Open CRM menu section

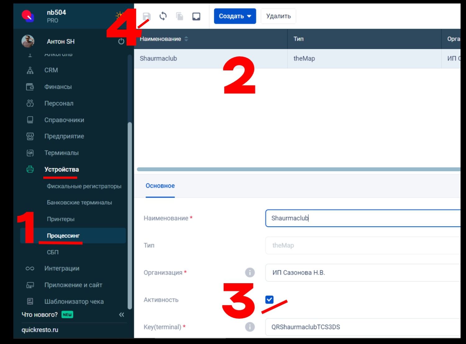click(x=51, y=70)
